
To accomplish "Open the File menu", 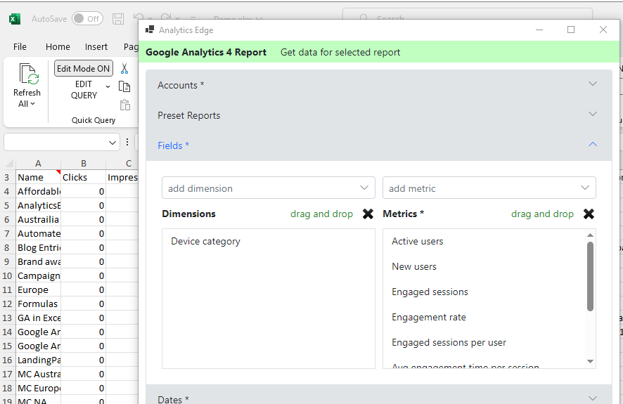I will [20, 47].
